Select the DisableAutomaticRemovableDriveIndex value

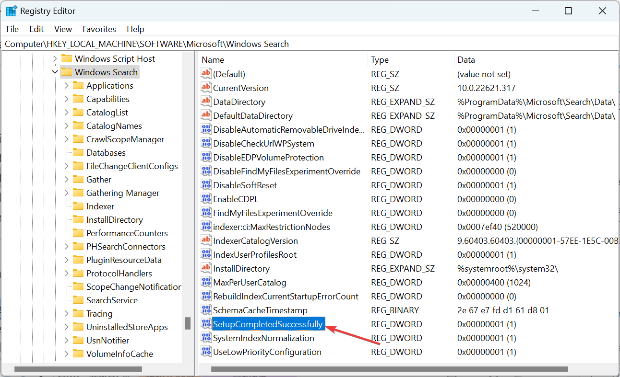pyautogui.click(x=288, y=129)
